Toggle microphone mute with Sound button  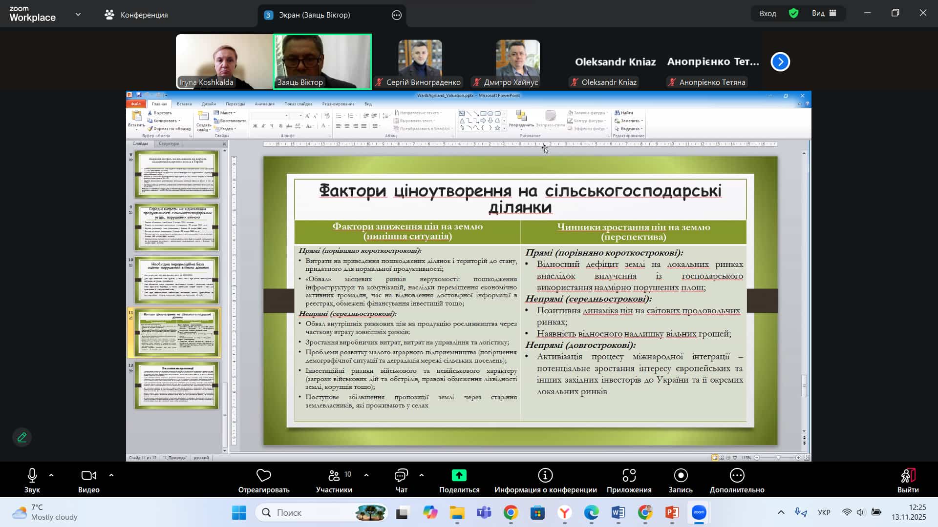[32, 475]
